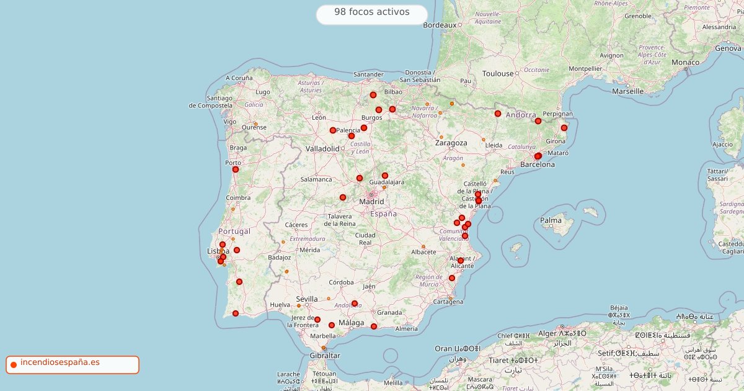This screenshot has height=391, width=744.
Task: Click the Santiago de Compostela label
Action: (x=211, y=102)
